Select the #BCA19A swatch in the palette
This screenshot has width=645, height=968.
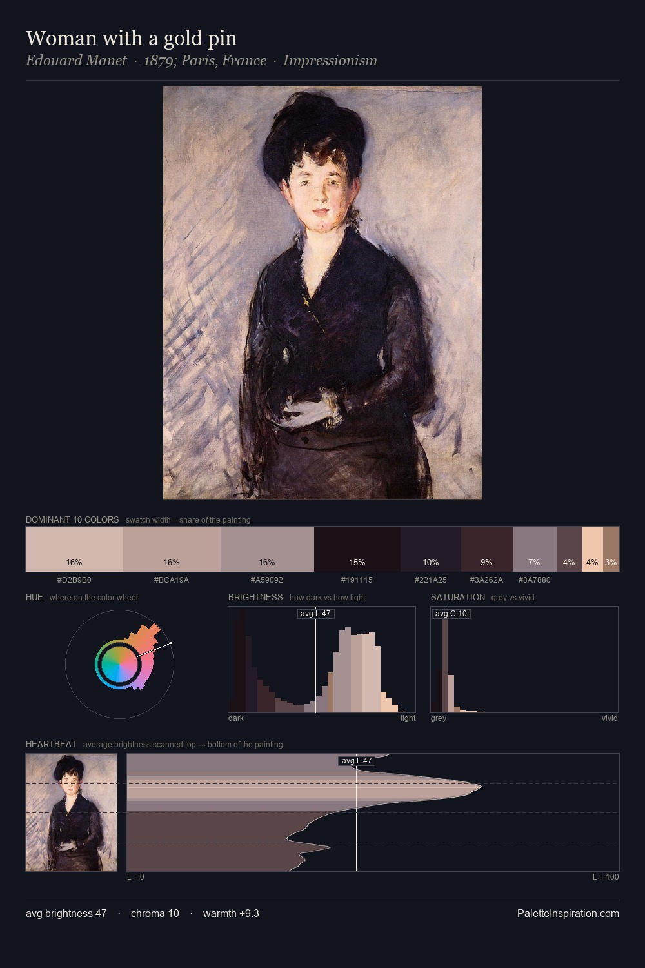[171, 549]
